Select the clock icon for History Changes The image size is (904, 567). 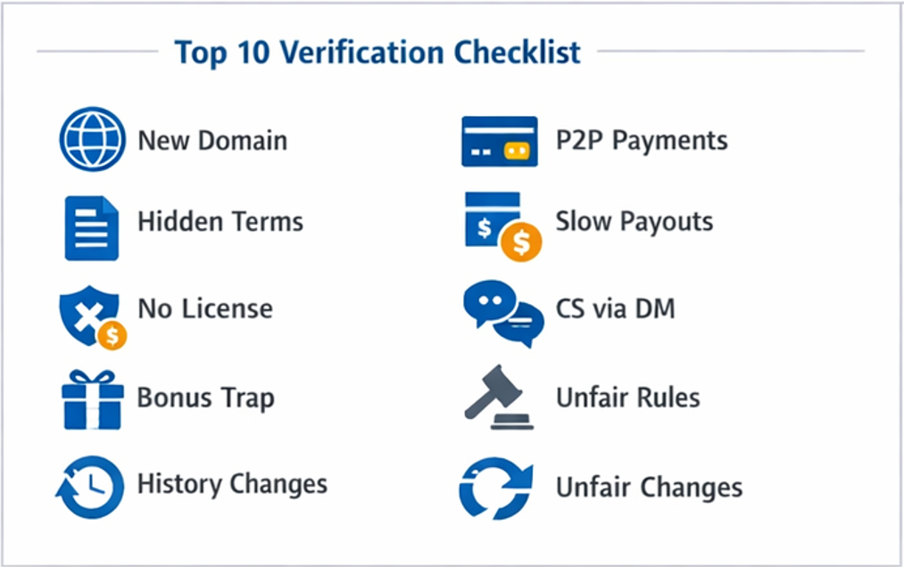click(x=90, y=487)
